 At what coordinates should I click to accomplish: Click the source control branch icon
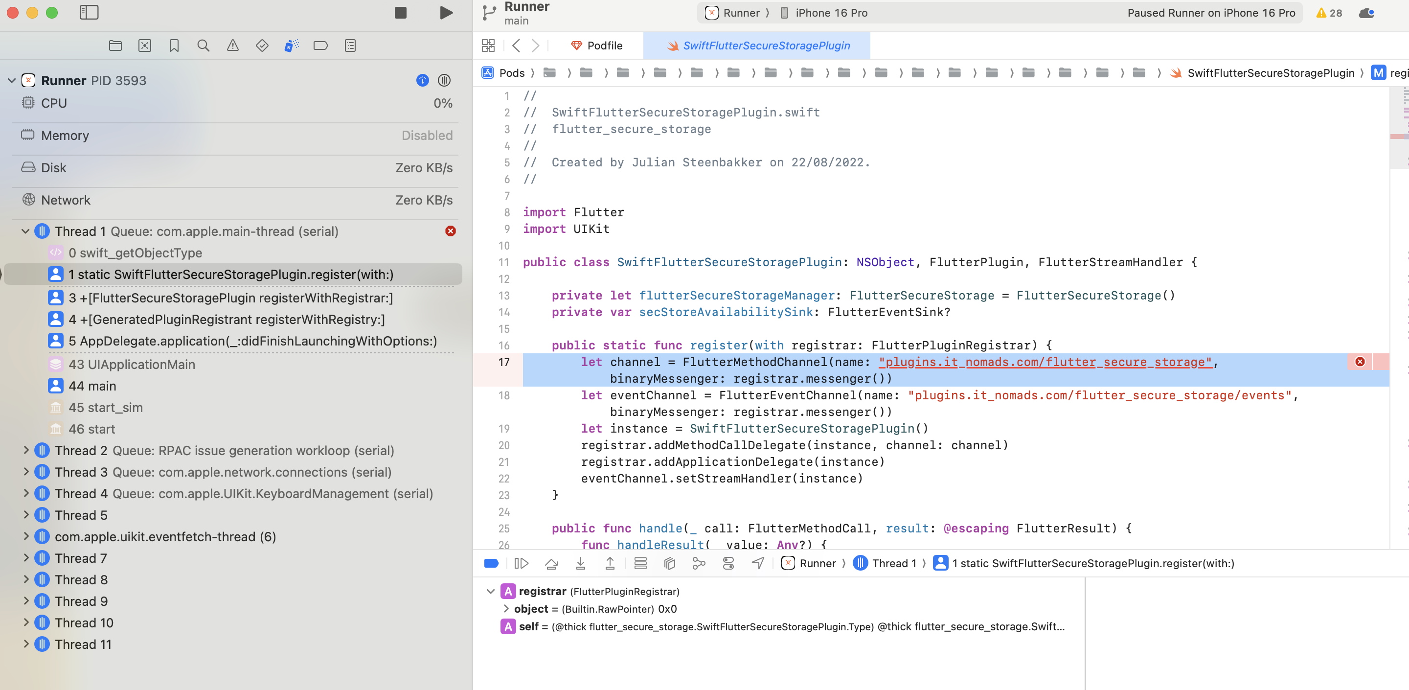[489, 13]
